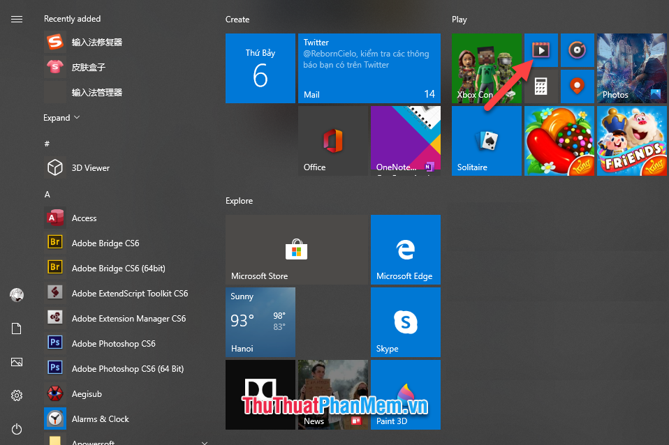Open the Mail tile showing Twitter notification
Viewport: 669px width, 445px height.
pyautogui.click(x=369, y=68)
